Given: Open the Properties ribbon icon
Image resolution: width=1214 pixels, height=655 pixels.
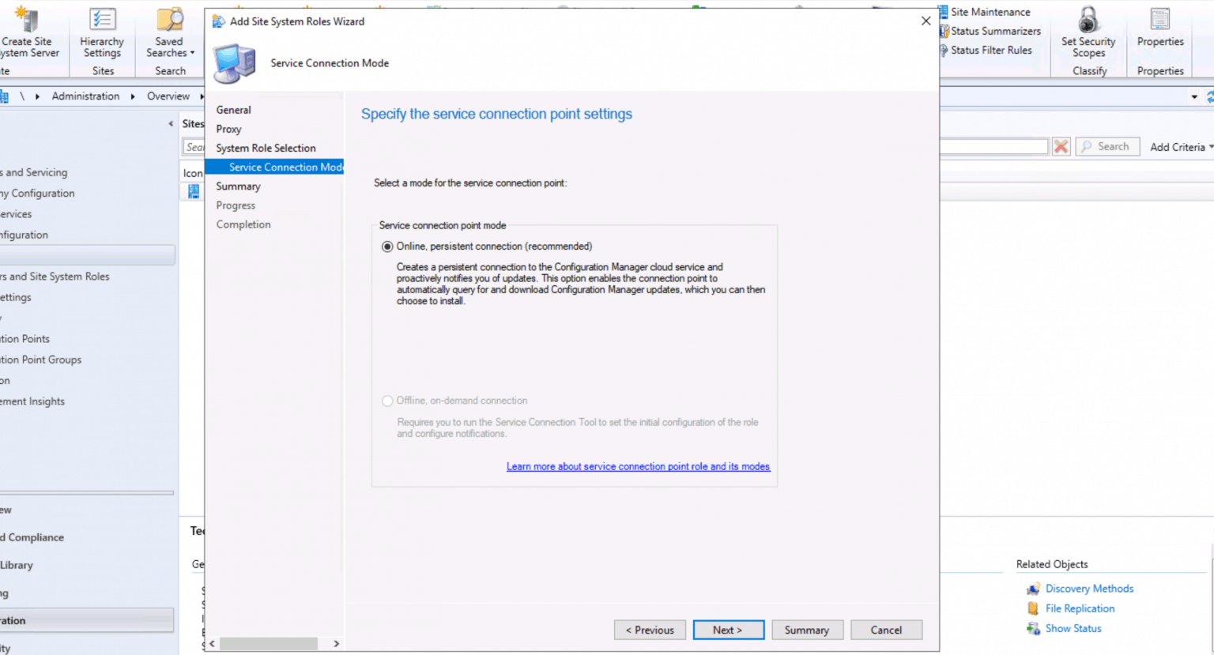Looking at the screenshot, I should (1159, 20).
